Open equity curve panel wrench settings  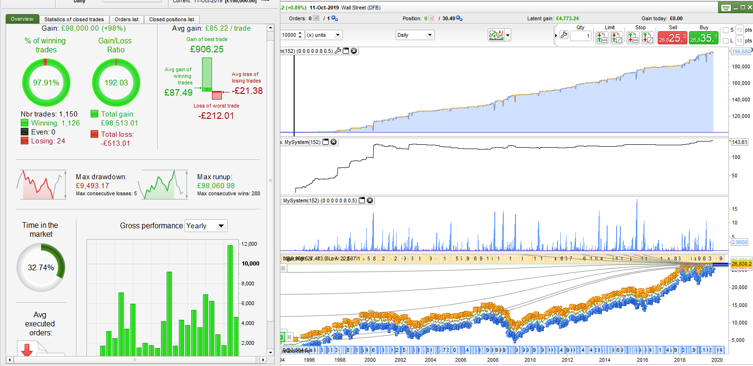[x=338, y=51]
